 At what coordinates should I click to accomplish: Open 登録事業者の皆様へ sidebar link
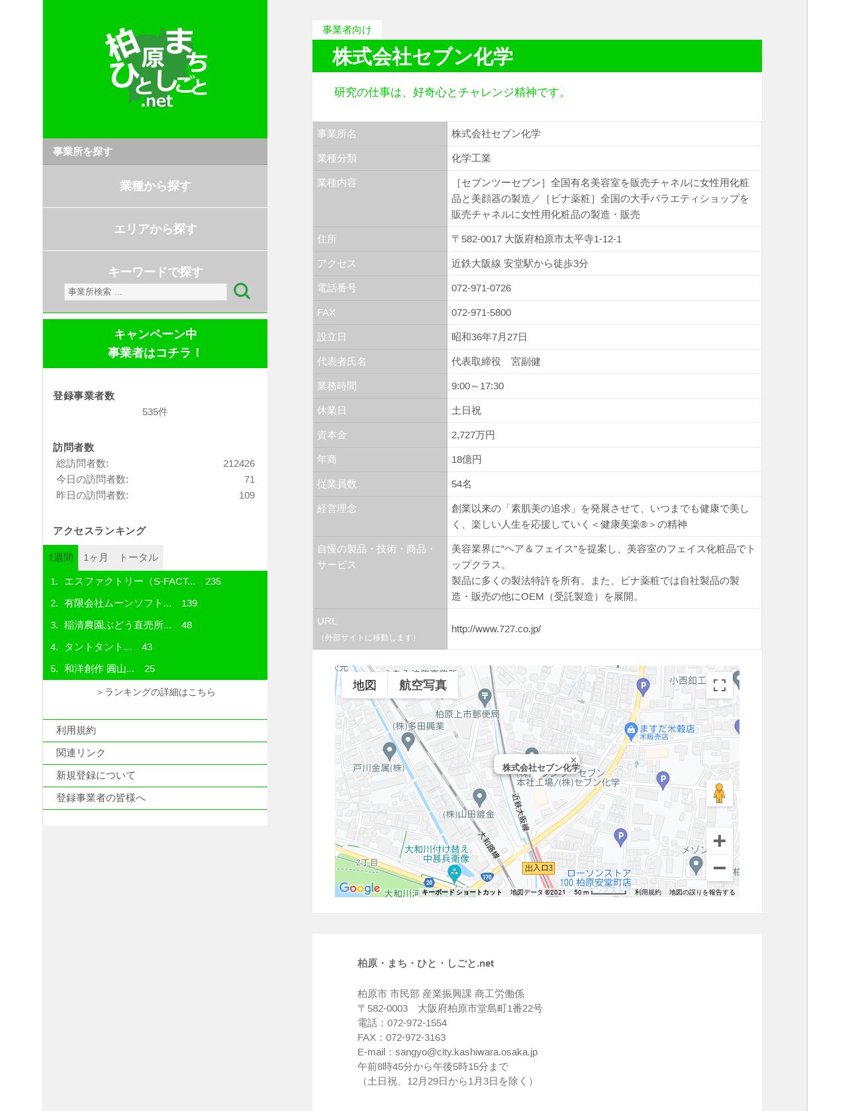(155, 798)
